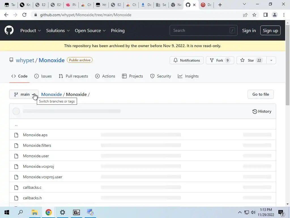Open the notification center icon
Image resolution: width=290 pixels, height=218 pixels.
click(x=281, y=213)
